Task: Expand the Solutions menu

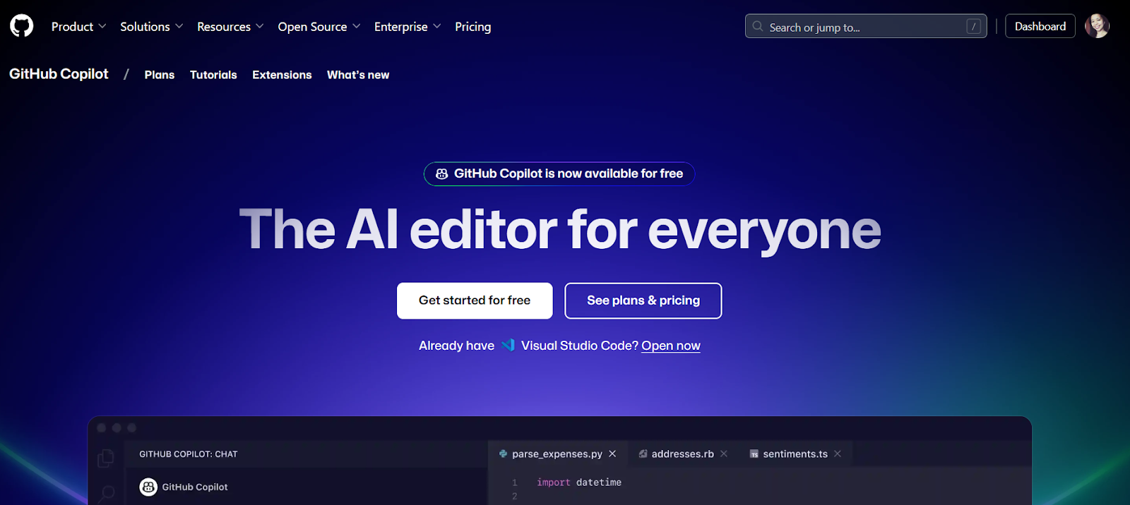Action: (151, 26)
